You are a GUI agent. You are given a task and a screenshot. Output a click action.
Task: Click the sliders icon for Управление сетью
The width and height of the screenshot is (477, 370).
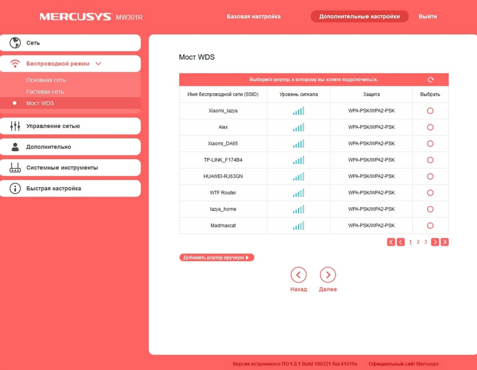15,126
